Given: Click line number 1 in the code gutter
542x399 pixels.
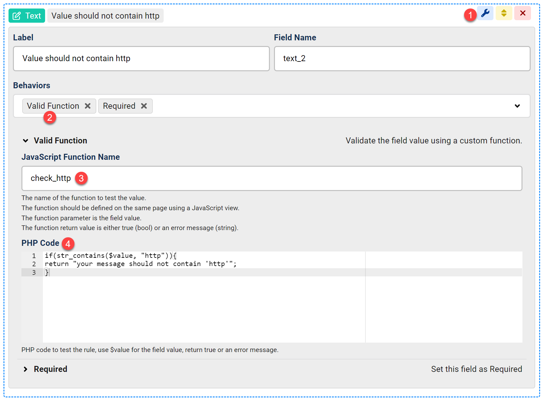Looking at the screenshot, I should coord(34,256).
